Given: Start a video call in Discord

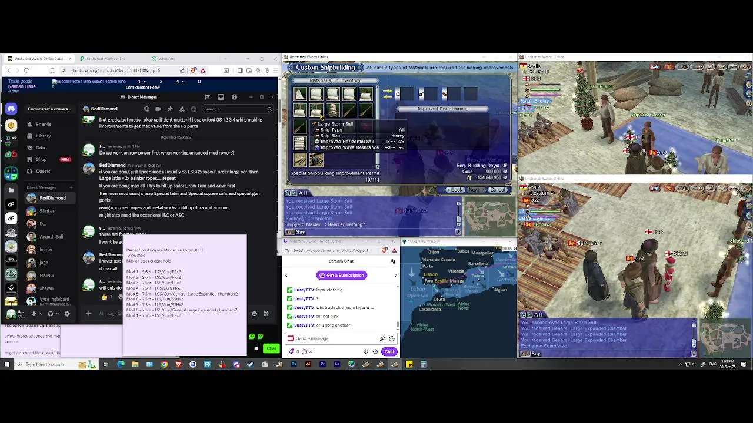Looking at the screenshot, I should 158,109.
